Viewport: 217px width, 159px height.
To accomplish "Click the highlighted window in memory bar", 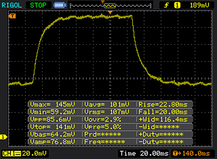I will coord(110,6).
